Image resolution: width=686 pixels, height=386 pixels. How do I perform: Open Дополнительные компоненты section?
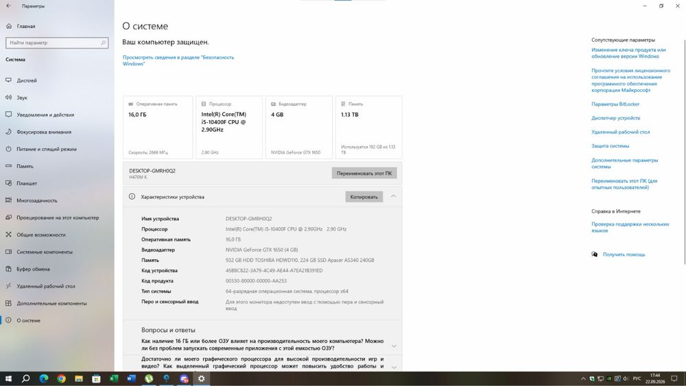(x=51, y=303)
